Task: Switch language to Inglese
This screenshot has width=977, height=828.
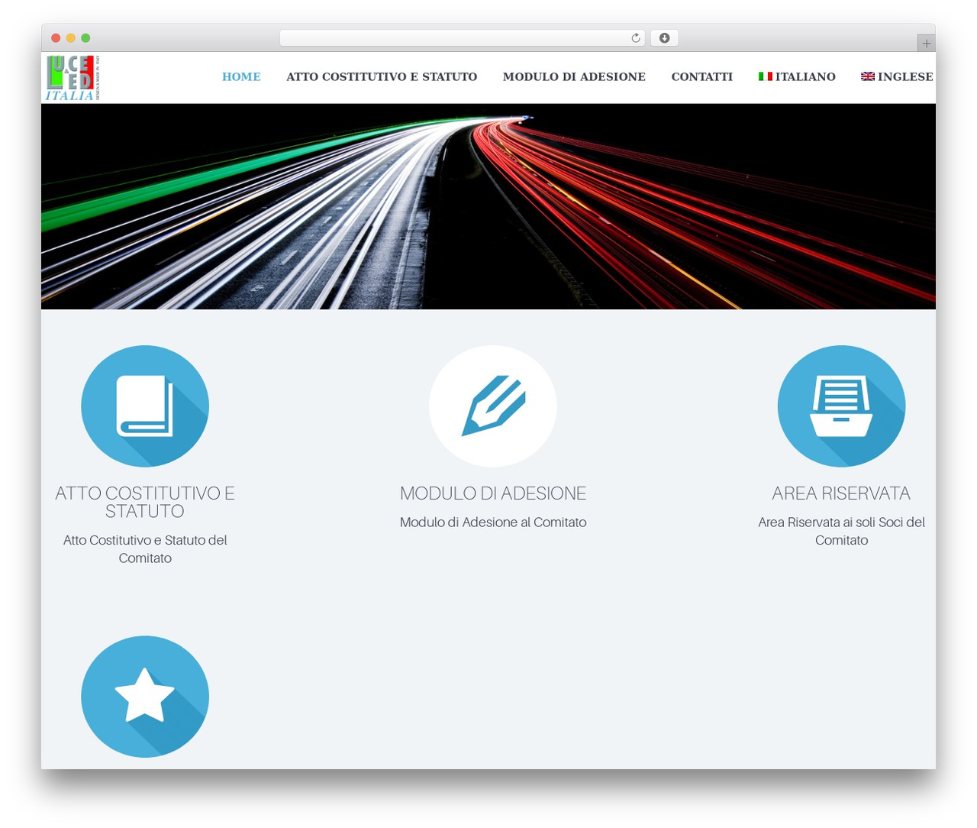Action: tap(897, 76)
